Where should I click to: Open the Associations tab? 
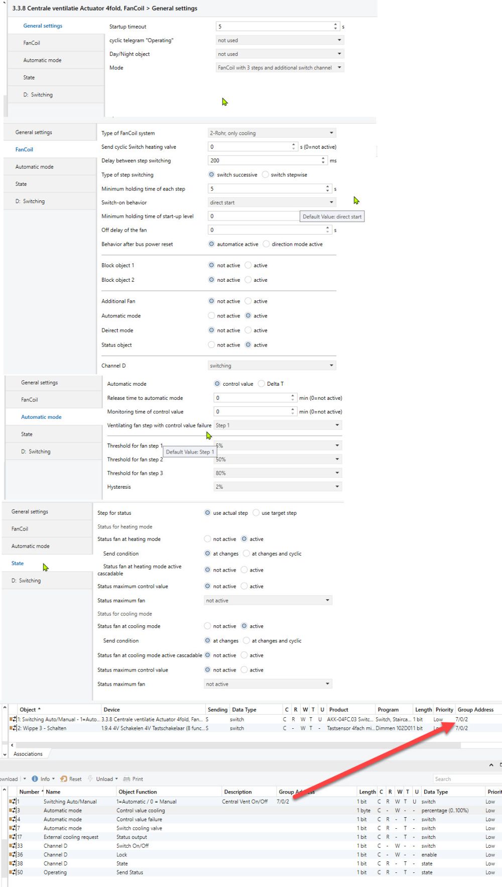(x=28, y=754)
